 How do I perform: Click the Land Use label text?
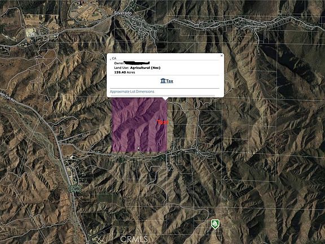point(121,68)
